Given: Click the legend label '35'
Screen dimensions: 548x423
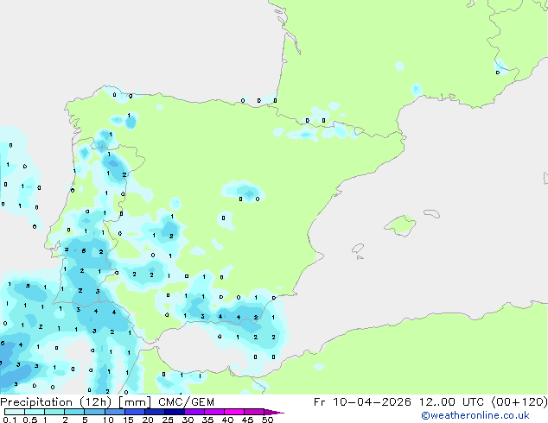Looking at the screenshot, I should (207, 420).
